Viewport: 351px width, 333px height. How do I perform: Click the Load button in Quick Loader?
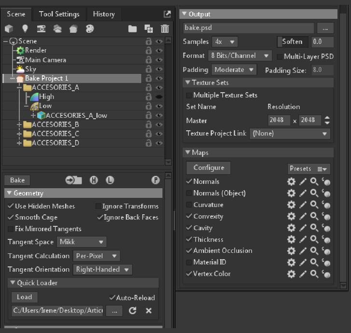pyautogui.click(x=25, y=297)
